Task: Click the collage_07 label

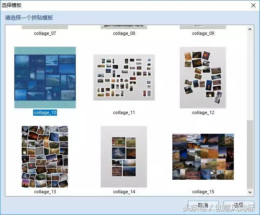Action: [x=45, y=33]
